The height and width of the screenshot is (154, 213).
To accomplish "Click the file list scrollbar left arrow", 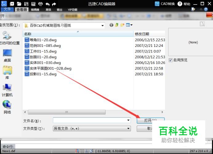I will click(x=25, y=112).
